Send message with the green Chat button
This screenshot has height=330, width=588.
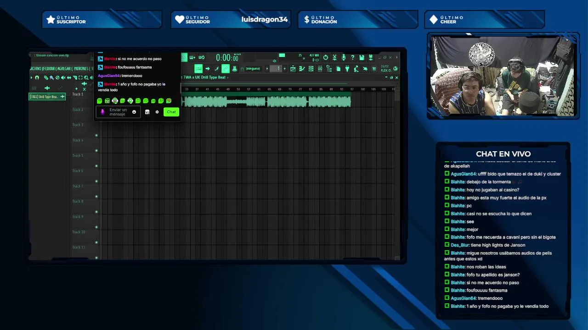coord(171,112)
